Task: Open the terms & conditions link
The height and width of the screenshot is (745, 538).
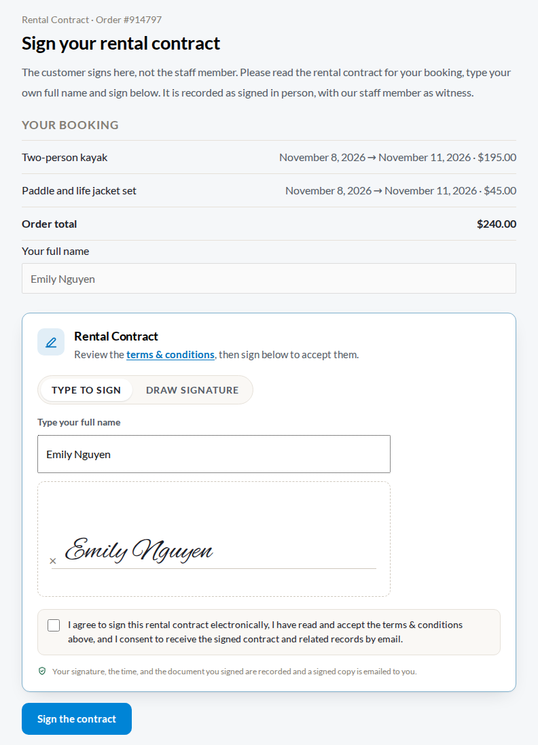Action: [x=171, y=355]
